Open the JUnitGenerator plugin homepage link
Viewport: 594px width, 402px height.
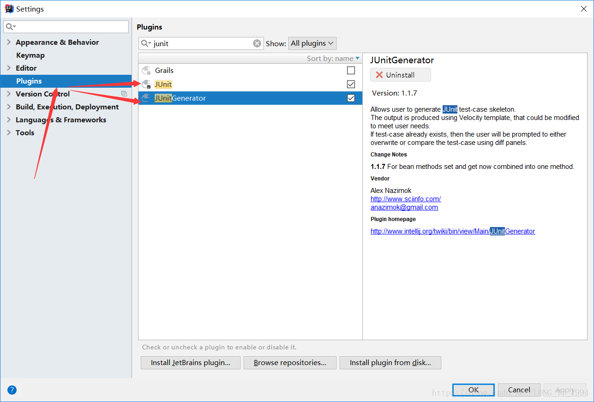pyautogui.click(x=453, y=231)
